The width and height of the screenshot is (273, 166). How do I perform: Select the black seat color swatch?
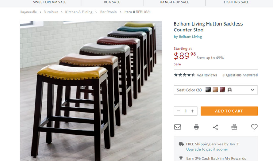(x=208, y=90)
